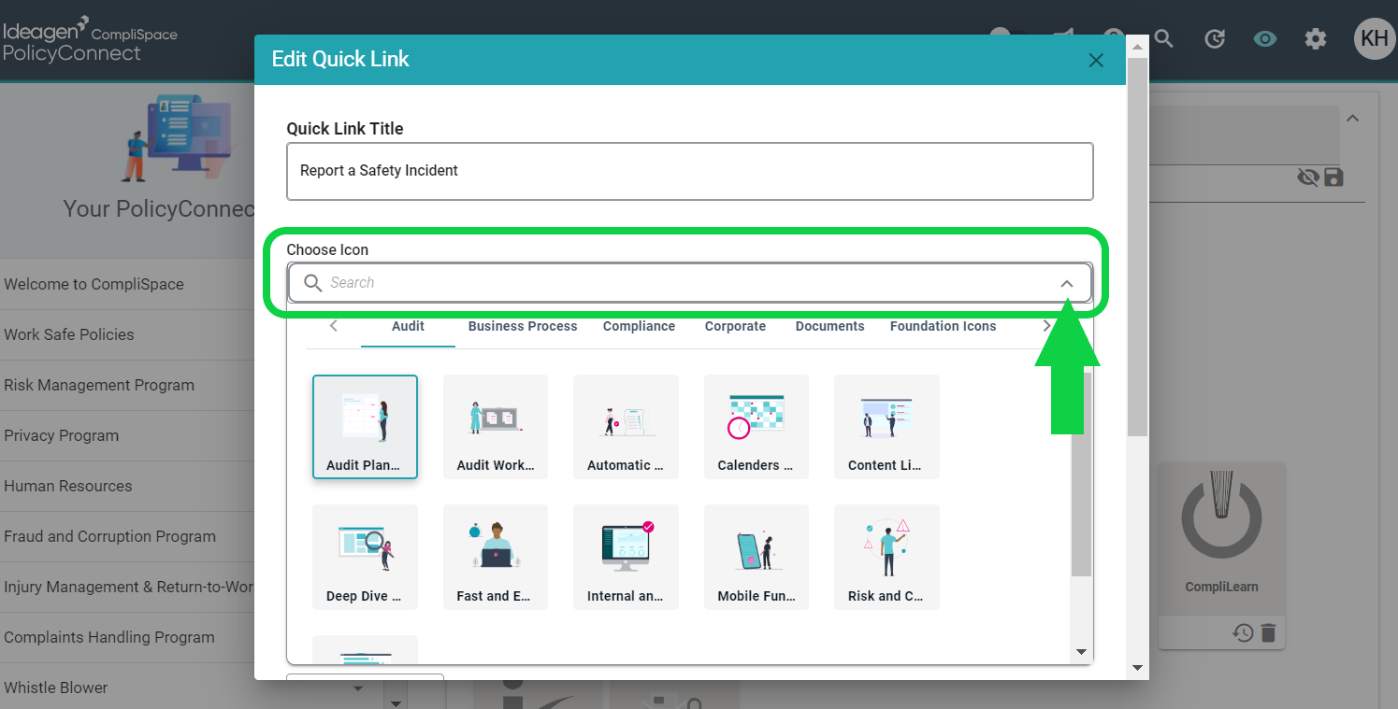The width and height of the screenshot is (1398, 709).
Task: Click the magnifier in Choose Icon search
Action: (x=313, y=283)
